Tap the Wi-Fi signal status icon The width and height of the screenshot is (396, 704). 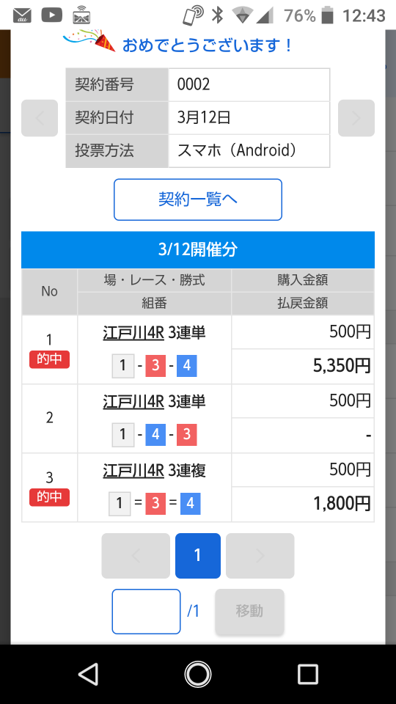point(243,15)
